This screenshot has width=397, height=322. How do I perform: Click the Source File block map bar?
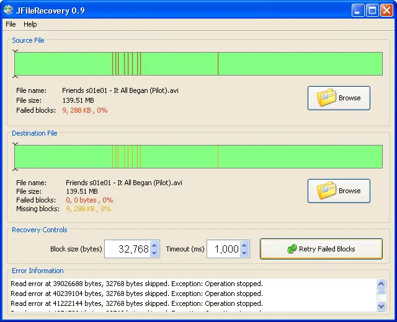coord(198,64)
